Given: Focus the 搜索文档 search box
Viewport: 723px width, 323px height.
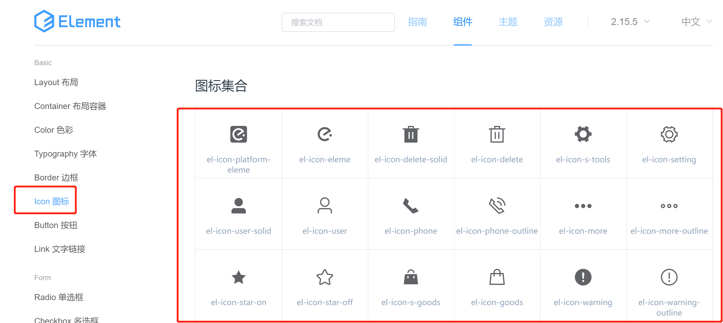Looking at the screenshot, I should tap(338, 22).
